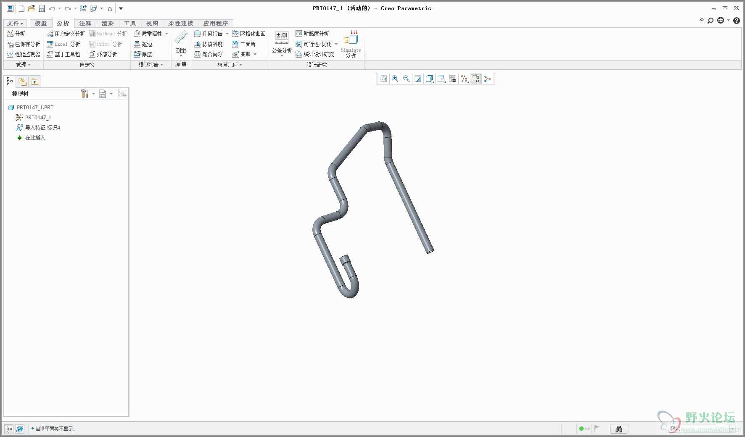Viewport: 745px width, 437px height.
Task: Select 在此插入 marker in model tree
Action: click(x=31, y=138)
